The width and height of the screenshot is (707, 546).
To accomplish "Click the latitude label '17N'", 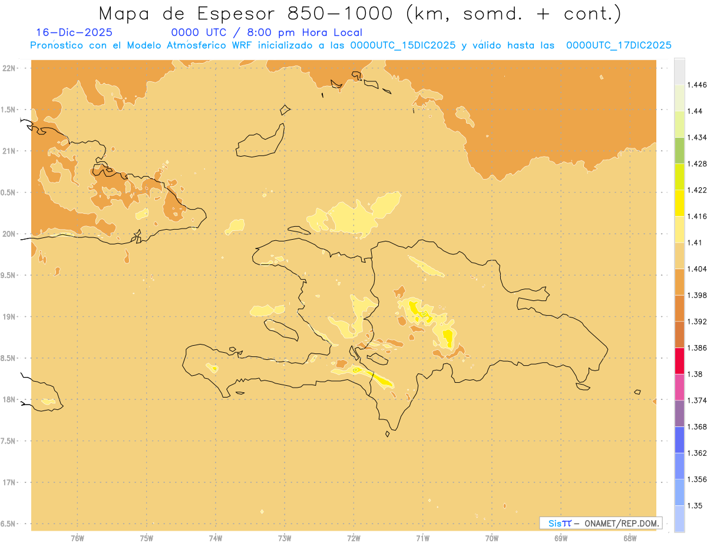I will point(9,482).
